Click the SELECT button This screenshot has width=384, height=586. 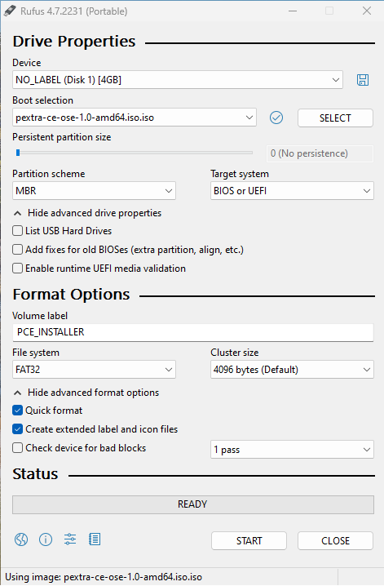(x=335, y=118)
